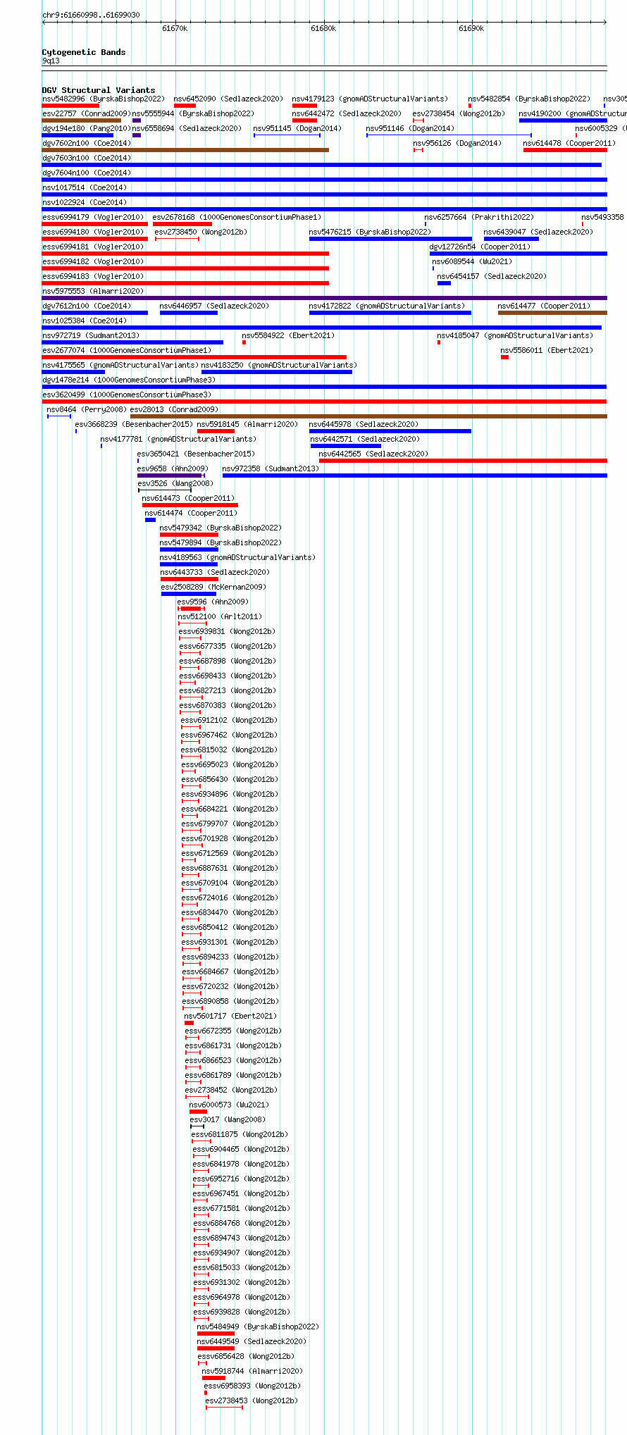Click esv2738453 (Wong2012b) label
This screenshot has height=1435, width=627.
tap(252, 1401)
